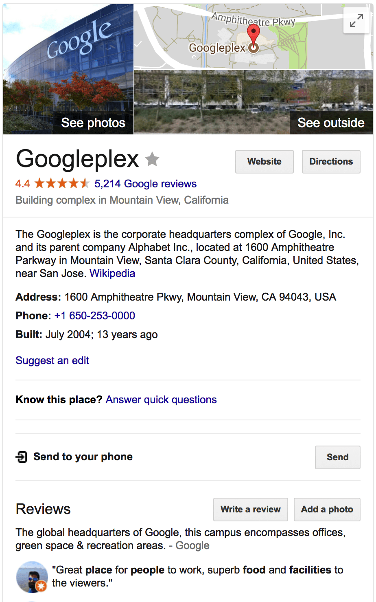Visit the Googleplex Website button
This screenshot has height=602, width=376.
click(x=265, y=162)
